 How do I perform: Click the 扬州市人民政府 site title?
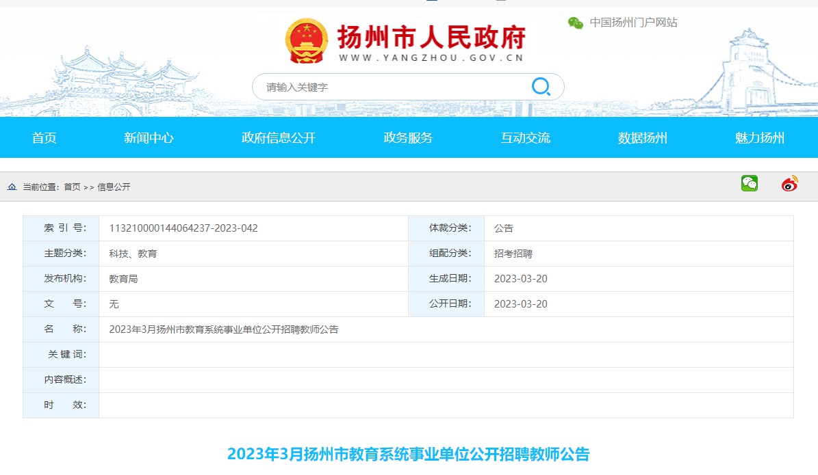431,37
